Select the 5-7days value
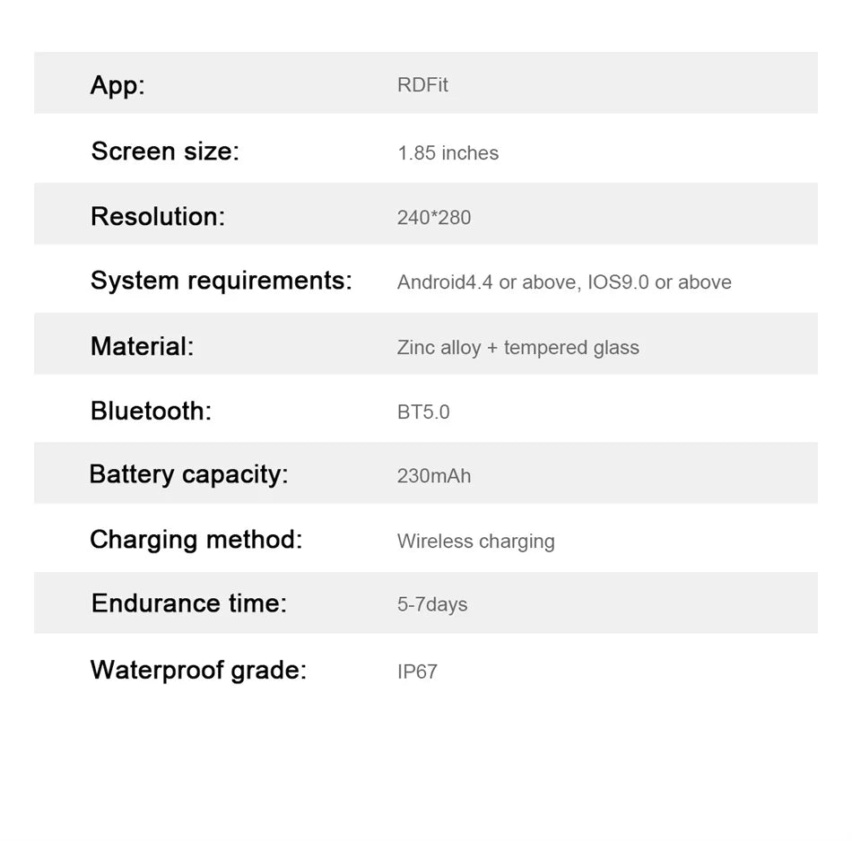The height and width of the screenshot is (841, 852). [431, 605]
